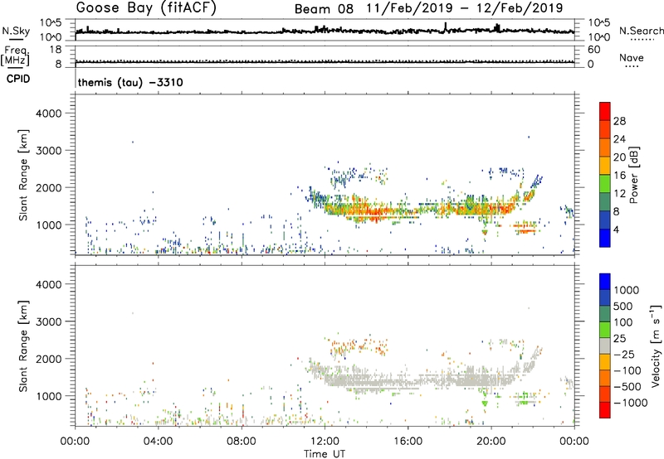Click the '16' power scale value
This screenshot has width=664, height=459.
(x=619, y=176)
